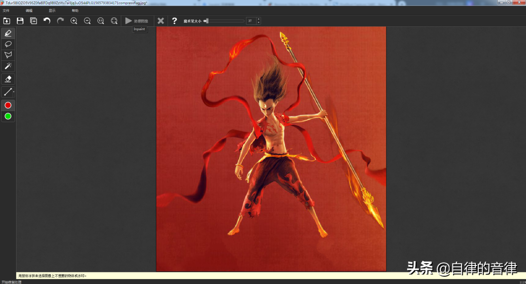Select the lasso selection tool

8,44
